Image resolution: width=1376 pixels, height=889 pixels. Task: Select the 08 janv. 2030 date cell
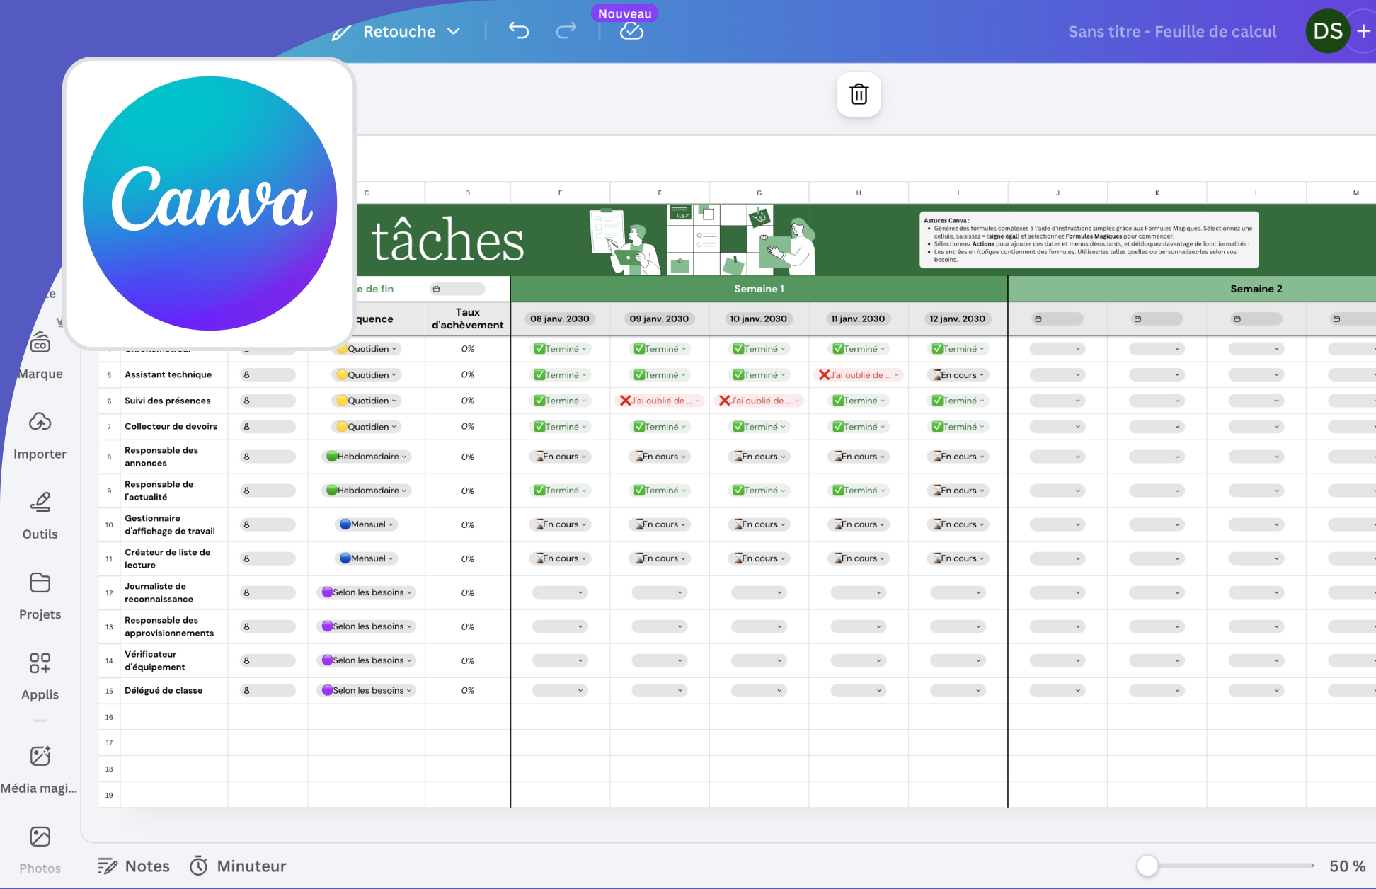pos(559,319)
